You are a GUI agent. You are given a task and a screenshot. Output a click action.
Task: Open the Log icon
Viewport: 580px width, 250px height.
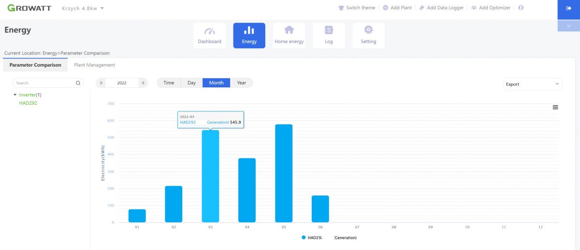[x=329, y=30]
